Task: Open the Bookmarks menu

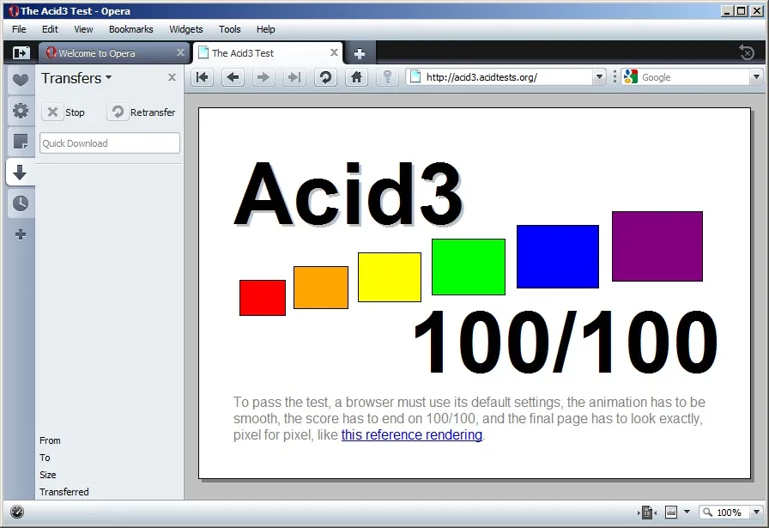Action: pos(130,29)
